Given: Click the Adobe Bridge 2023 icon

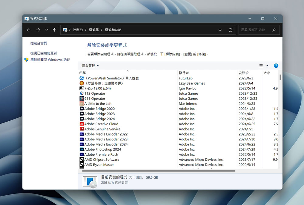Looking at the screenshot, I should [x=81, y=114].
